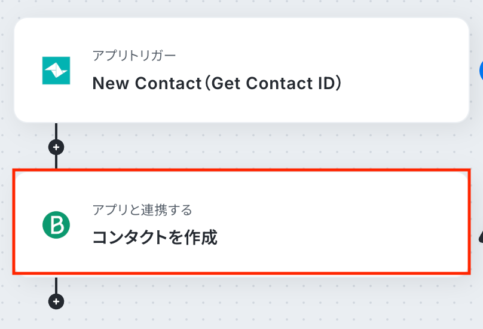
Task: Click the teal app icon in the trigger card
Action: pyautogui.click(x=56, y=70)
